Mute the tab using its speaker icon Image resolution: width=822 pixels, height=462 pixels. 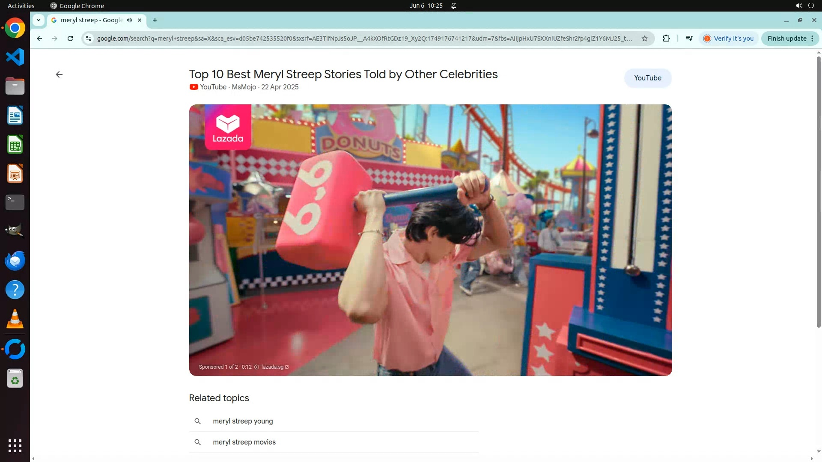129,20
